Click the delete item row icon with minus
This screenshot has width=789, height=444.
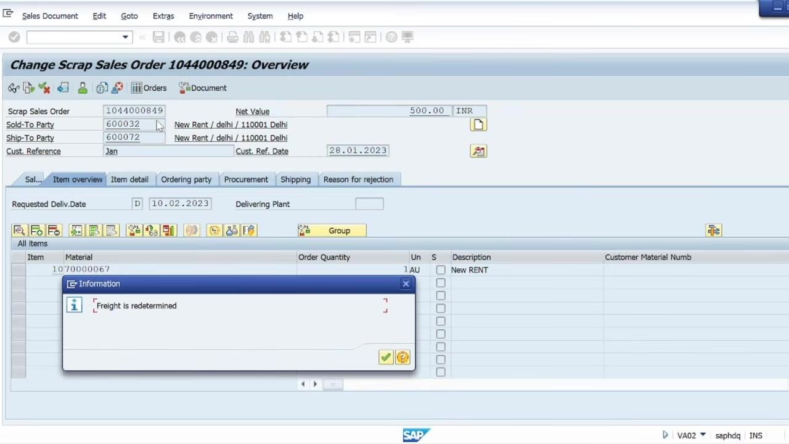coord(54,231)
